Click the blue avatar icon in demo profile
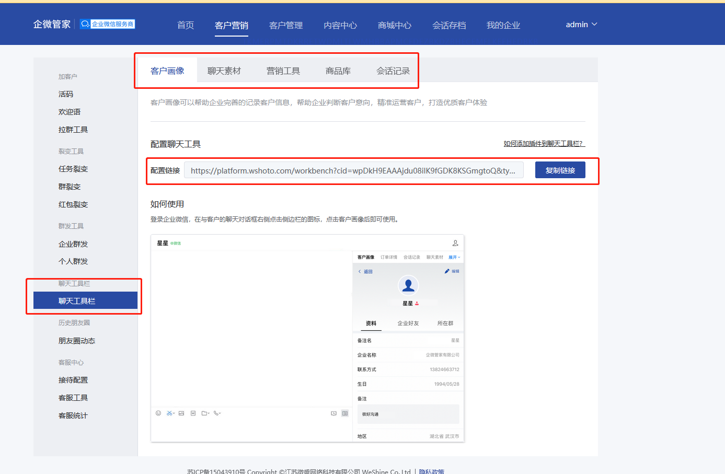Image resolution: width=725 pixels, height=474 pixels. point(408,285)
